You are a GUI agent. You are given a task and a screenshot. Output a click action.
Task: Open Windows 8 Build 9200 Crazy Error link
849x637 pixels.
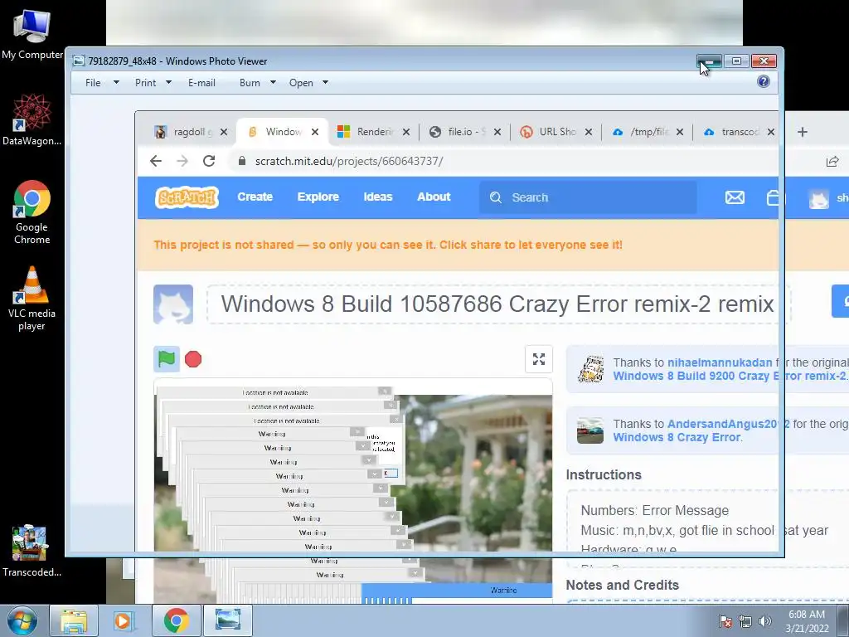click(730, 376)
